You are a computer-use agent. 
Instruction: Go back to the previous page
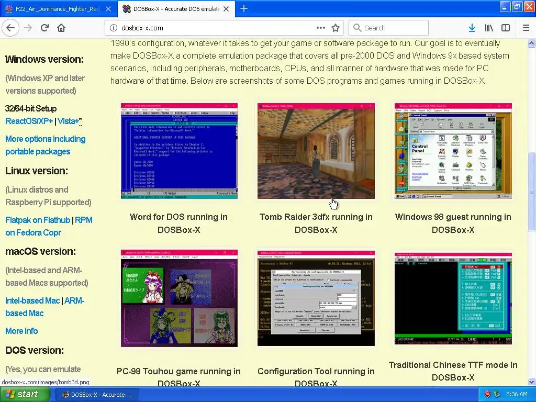pos(10,28)
